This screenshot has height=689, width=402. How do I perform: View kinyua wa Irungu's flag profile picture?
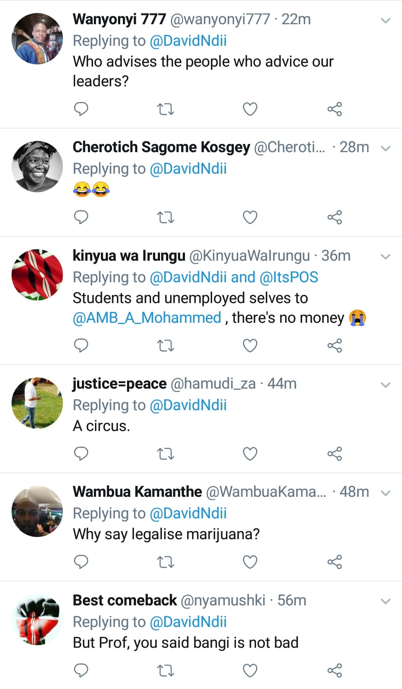[37, 274]
